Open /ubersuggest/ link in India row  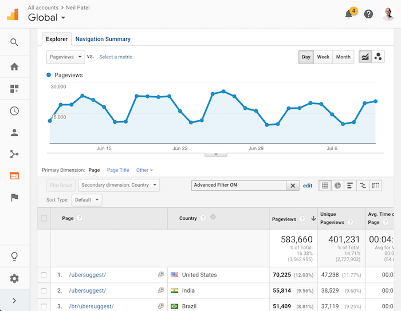point(87,290)
